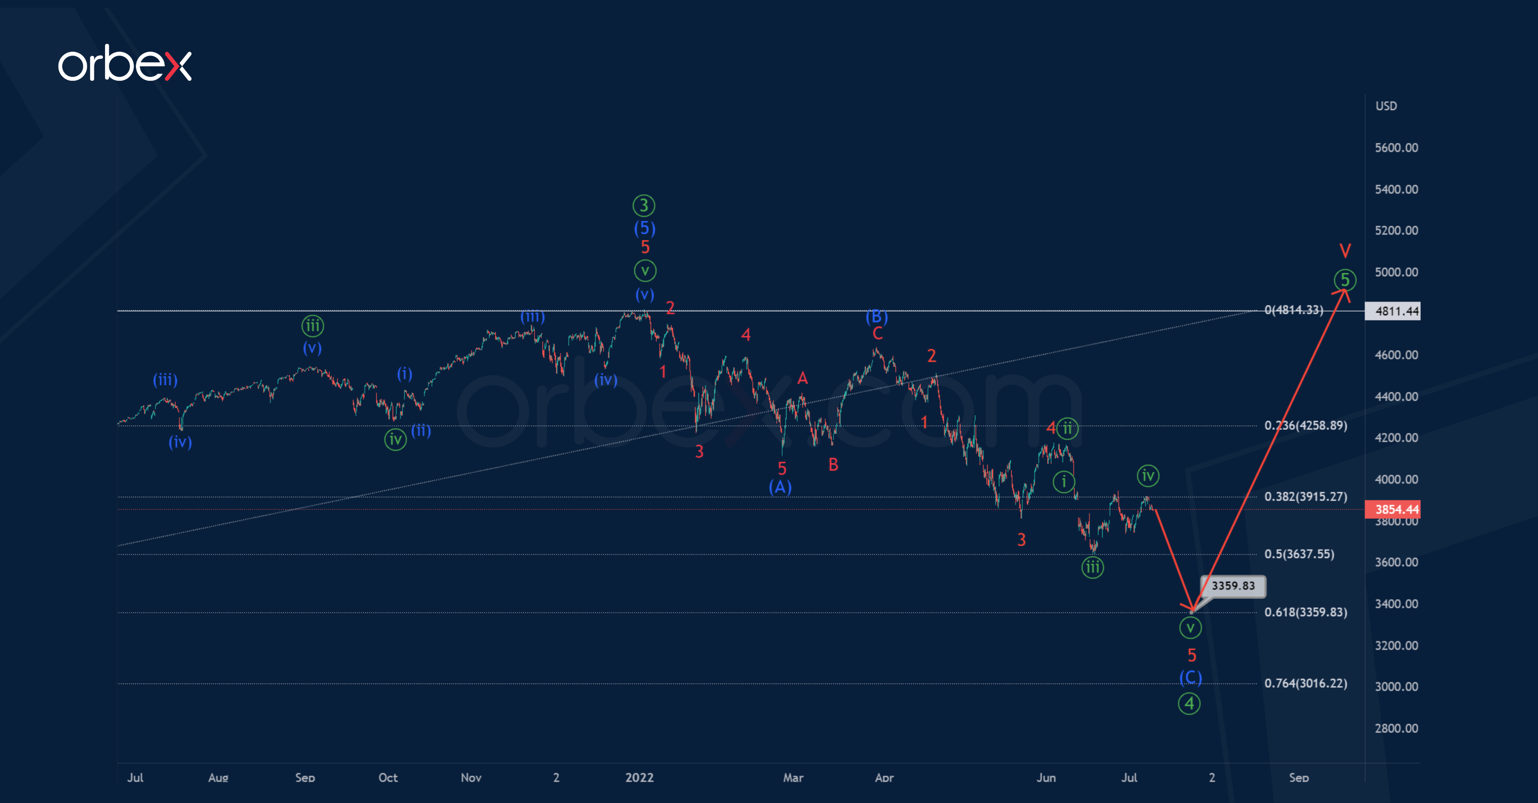Click the 0(4814.33) Fibonacci label
Viewport: 1538px width, 803px height.
[1293, 310]
